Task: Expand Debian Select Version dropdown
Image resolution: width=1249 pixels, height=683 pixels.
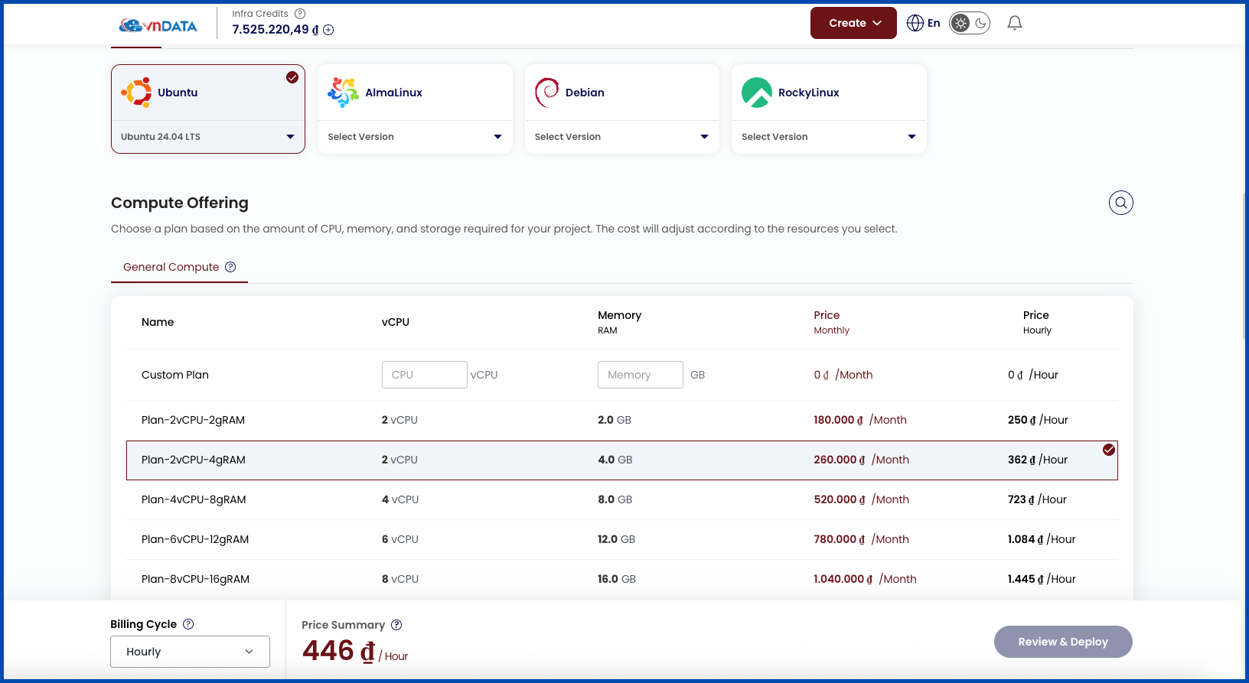Action: 622,137
